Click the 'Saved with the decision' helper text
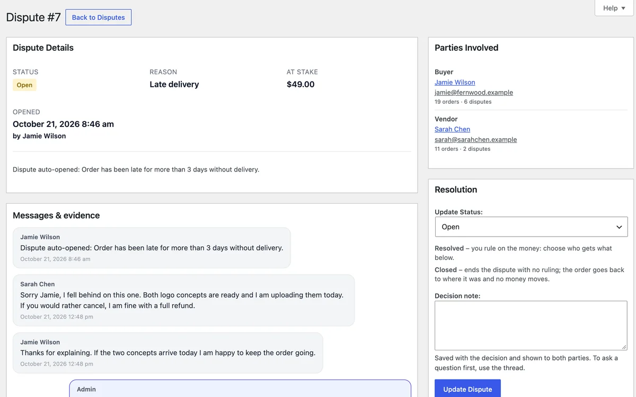Screen dimensions: 636x397 (x=526, y=363)
